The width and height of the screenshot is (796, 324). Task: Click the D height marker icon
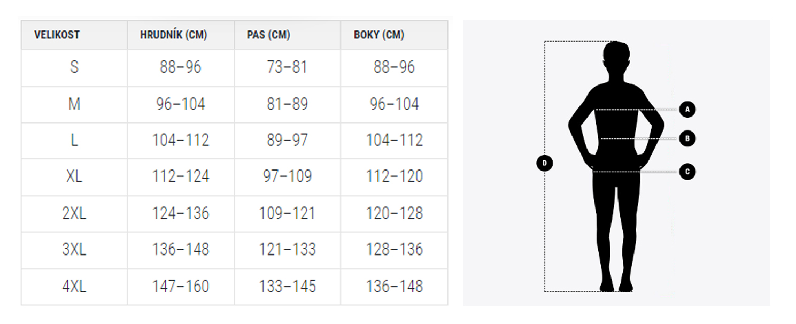(x=544, y=163)
